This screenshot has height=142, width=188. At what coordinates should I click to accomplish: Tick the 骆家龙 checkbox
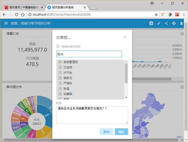60,78
